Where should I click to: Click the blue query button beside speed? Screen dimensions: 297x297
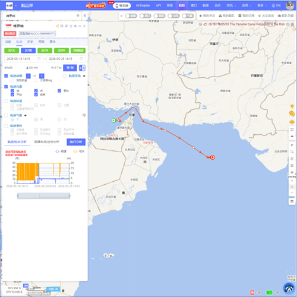click(70, 68)
